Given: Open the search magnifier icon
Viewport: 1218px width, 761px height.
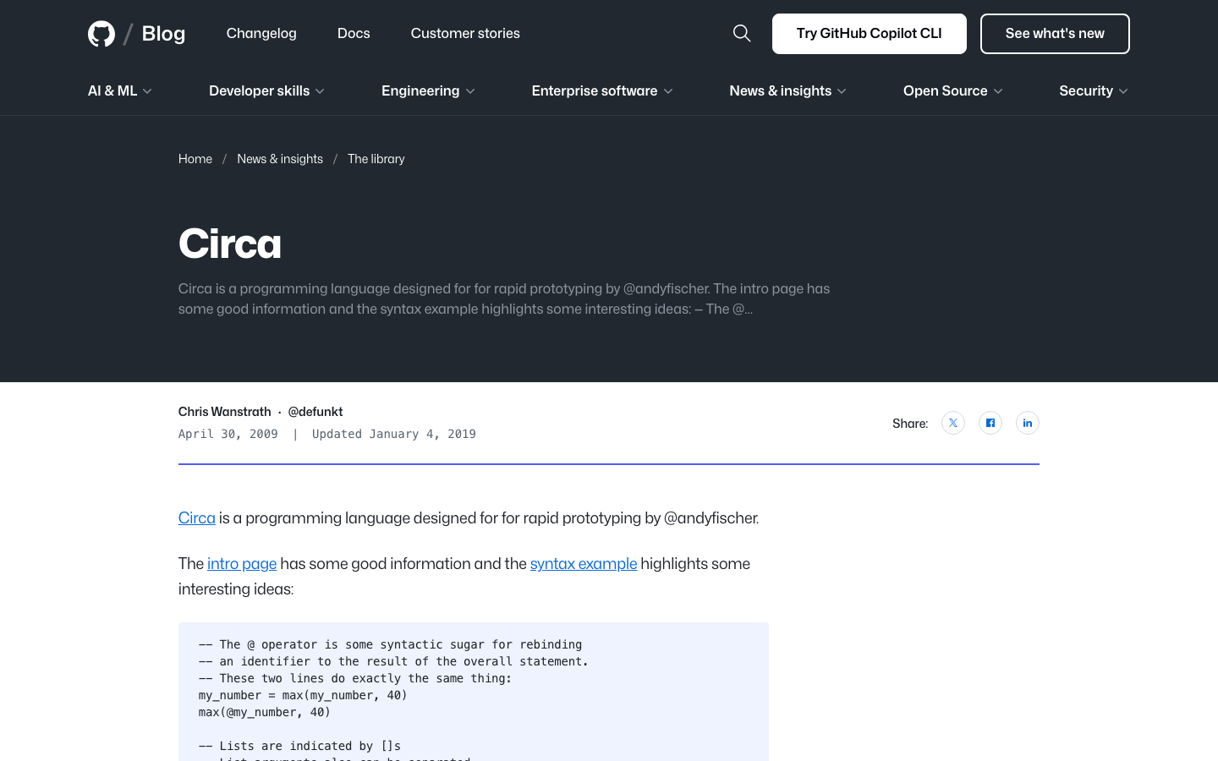Looking at the screenshot, I should click(742, 33).
